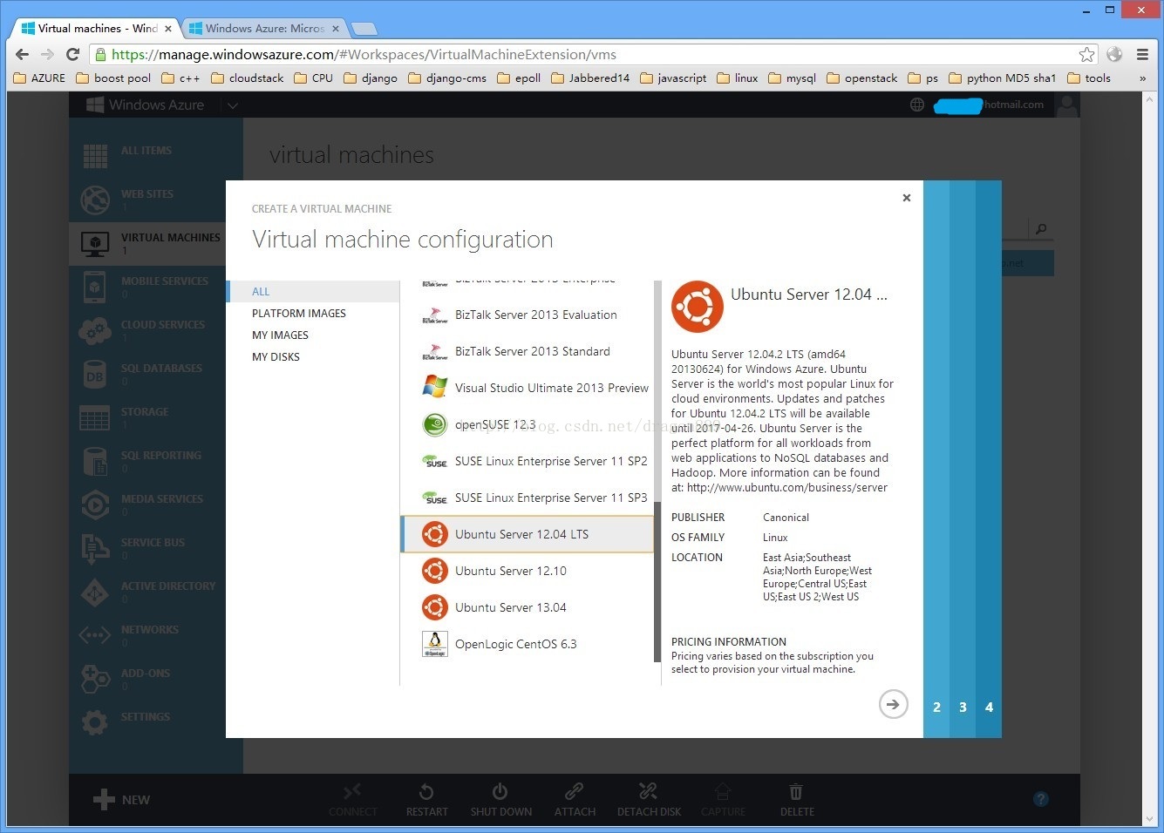Reload the page with browser refresh button
Viewport: 1164px width, 833px height.
[x=73, y=54]
